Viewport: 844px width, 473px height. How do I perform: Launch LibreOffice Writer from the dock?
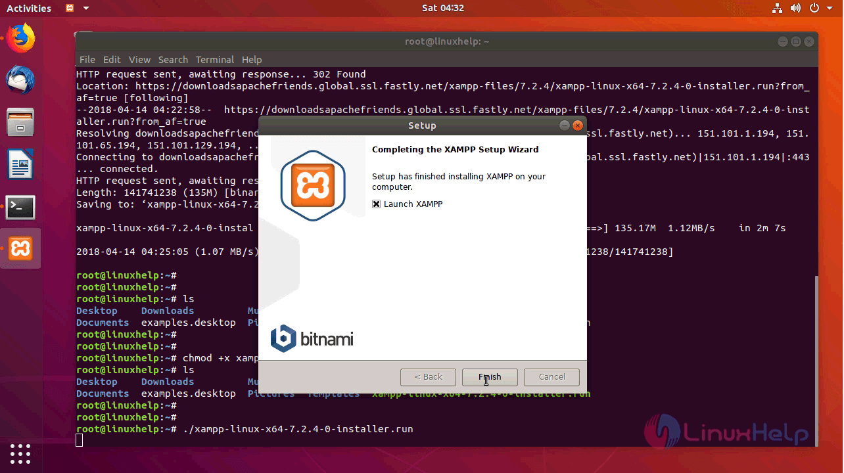pos(20,164)
